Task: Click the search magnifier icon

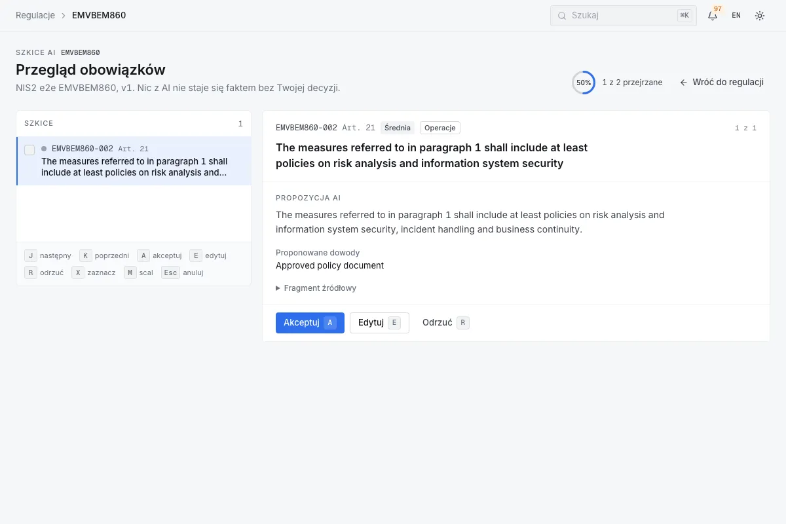Action: 562,16
